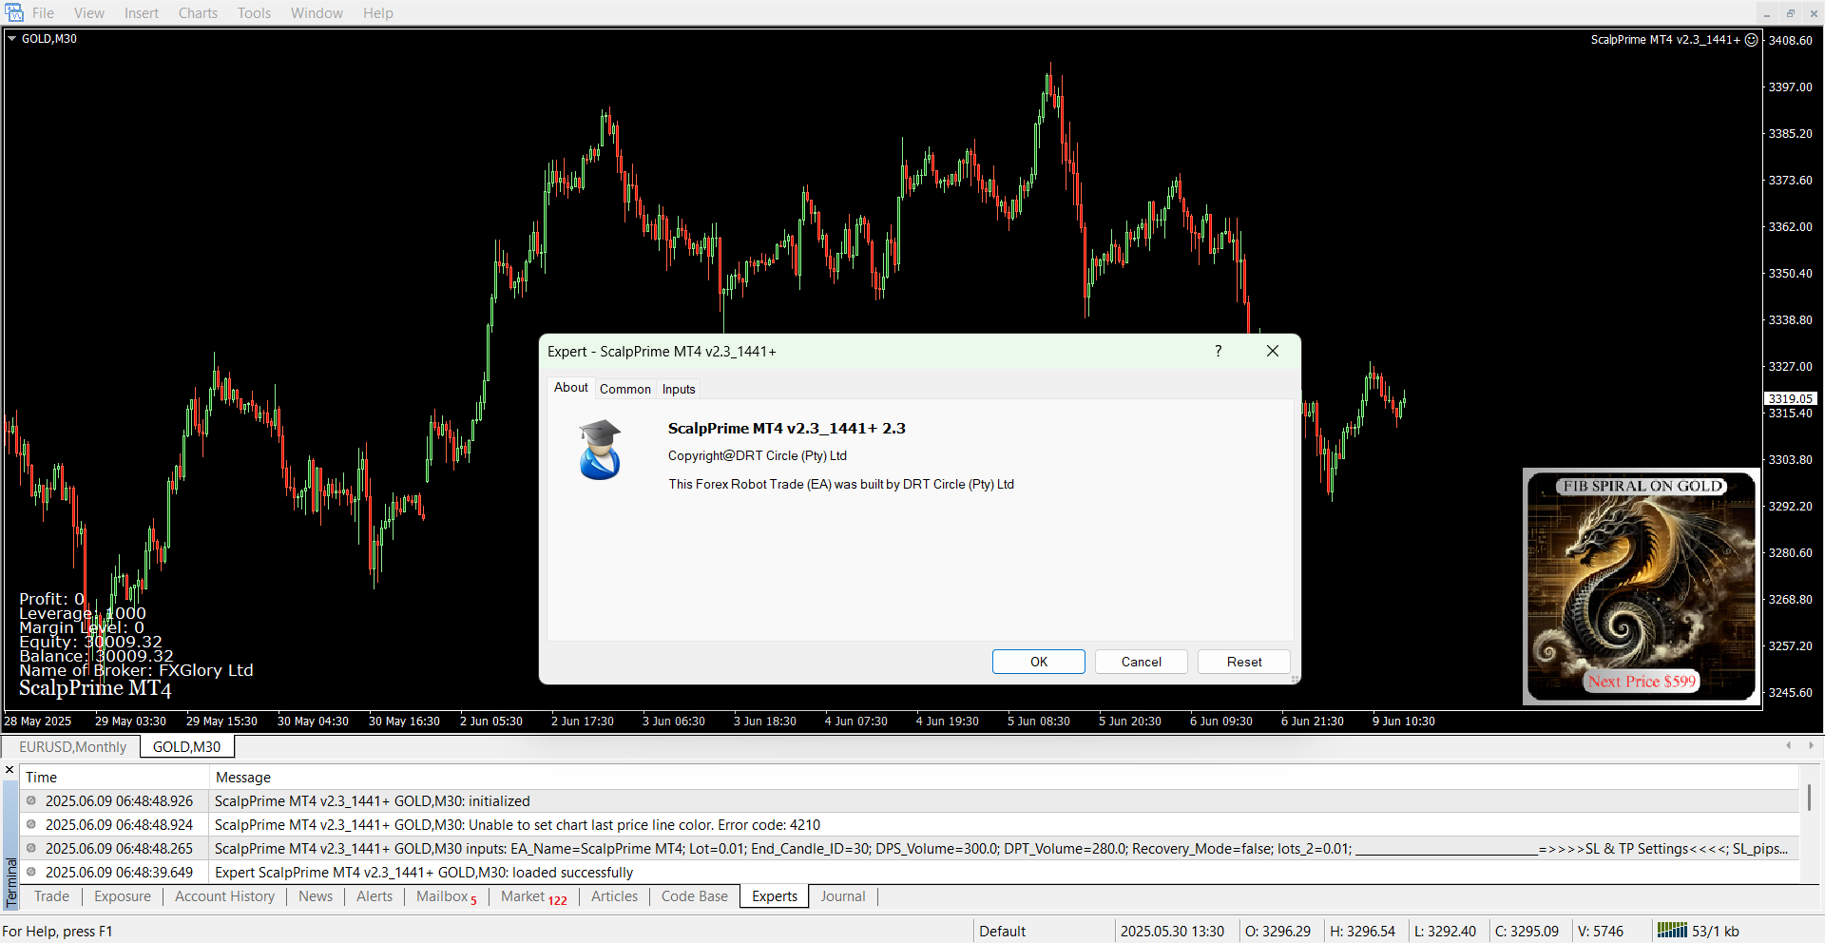Select the log row 'GOLD,M30: initialized'
The width and height of the screenshot is (1825, 943).
point(910,801)
